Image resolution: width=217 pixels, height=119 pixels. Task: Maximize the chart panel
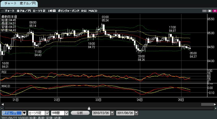[209, 11]
